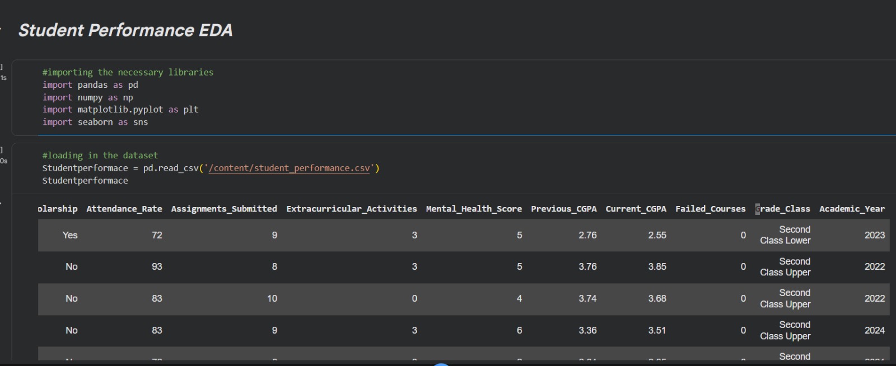Click Previous_CGPA value 3.74
The width and height of the screenshot is (896, 366).
tap(587, 299)
